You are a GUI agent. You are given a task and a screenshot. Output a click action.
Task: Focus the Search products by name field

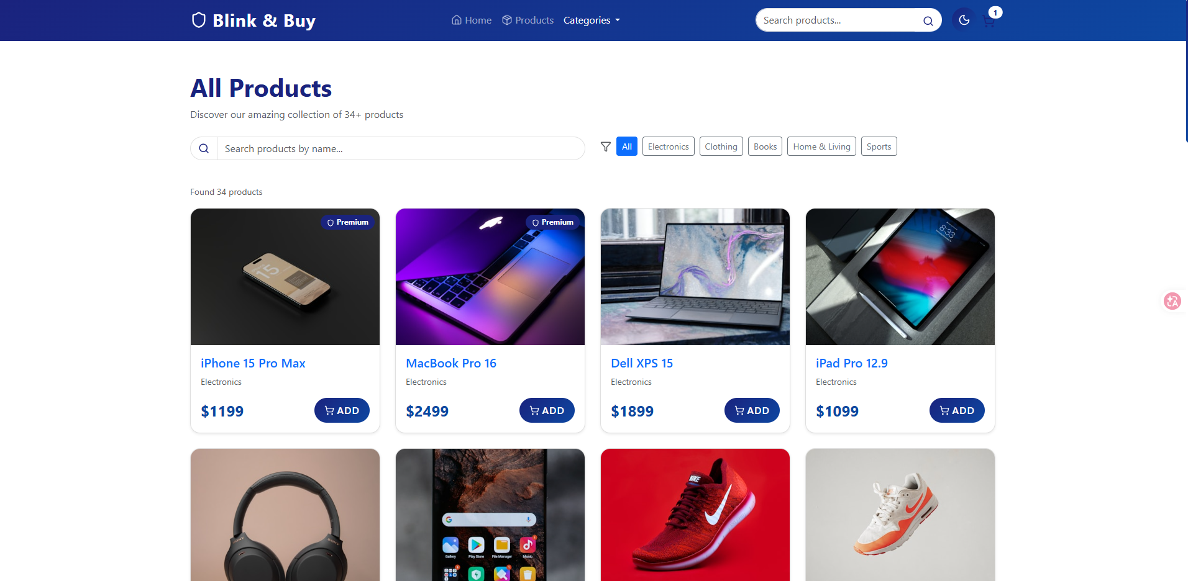click(401, 148)
